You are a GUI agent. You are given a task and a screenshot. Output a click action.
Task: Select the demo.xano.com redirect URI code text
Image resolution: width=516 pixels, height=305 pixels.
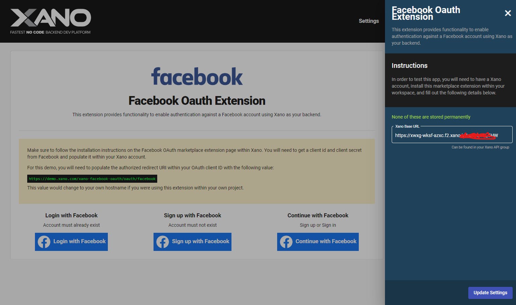[92, 179]
